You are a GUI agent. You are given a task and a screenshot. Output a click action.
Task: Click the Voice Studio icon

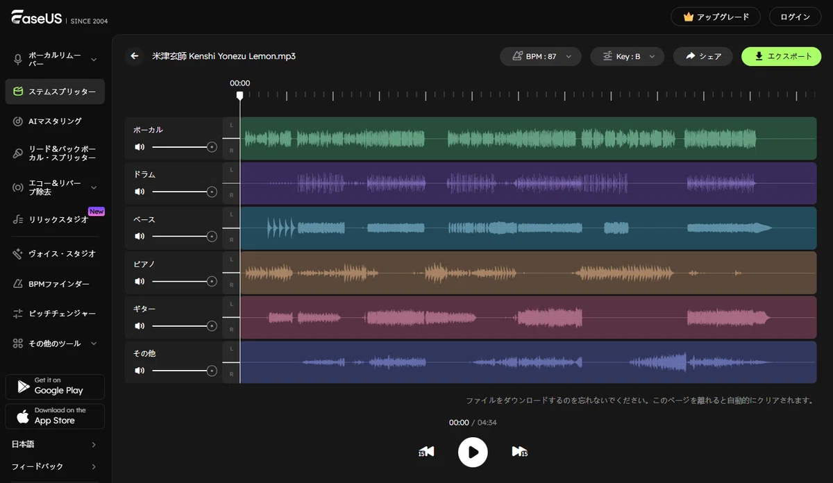tap(18, 254)
